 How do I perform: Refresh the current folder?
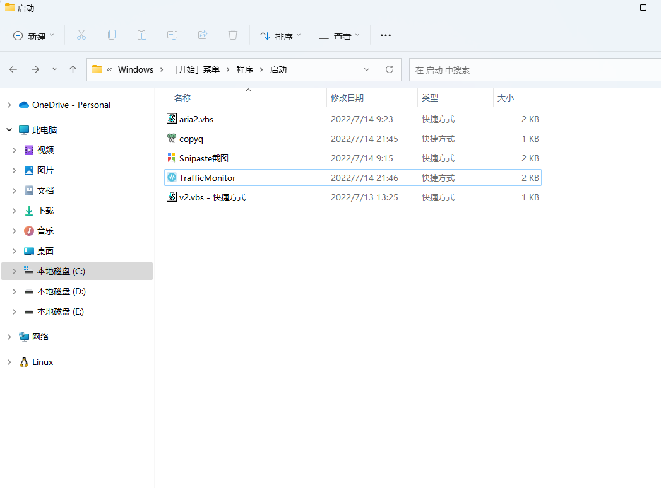click(390, 69)
